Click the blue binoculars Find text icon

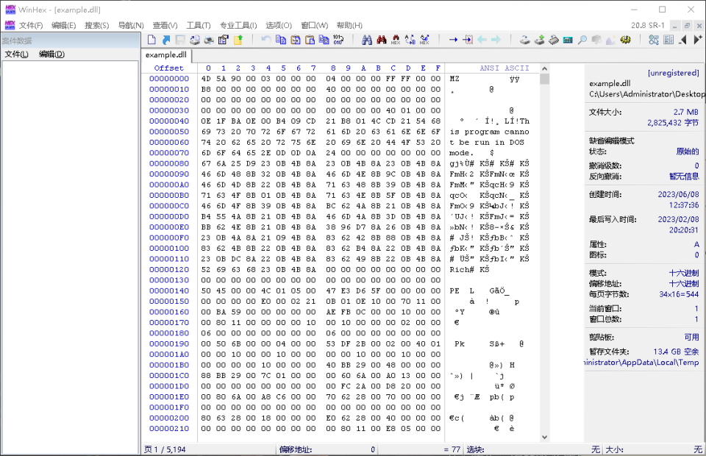(367, 40)
